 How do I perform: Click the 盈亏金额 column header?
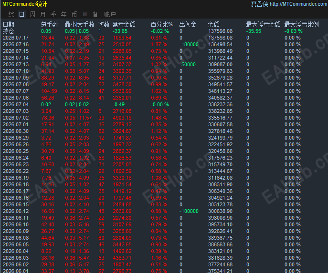(x=124, y=24)
